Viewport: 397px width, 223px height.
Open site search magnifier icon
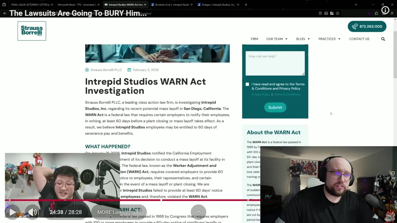point(383,39)
